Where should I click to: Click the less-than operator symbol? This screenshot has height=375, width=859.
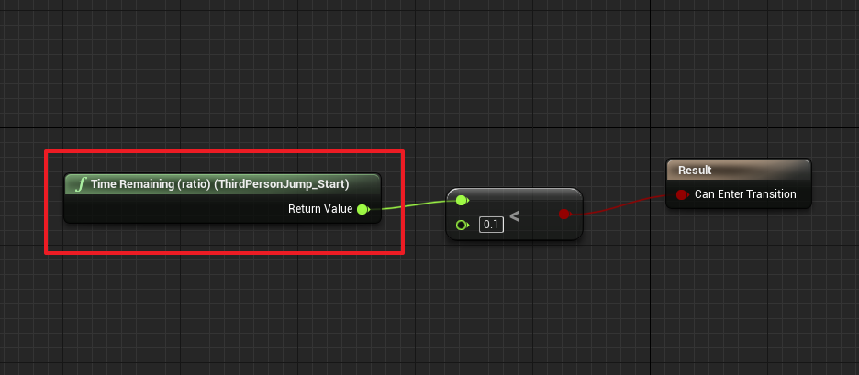click(514, 215)
